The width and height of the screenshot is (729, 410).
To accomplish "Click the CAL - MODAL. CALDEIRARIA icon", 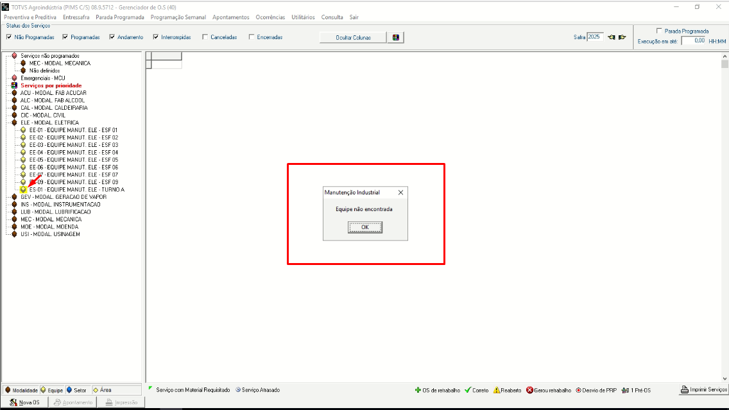I will coord(14,108).
